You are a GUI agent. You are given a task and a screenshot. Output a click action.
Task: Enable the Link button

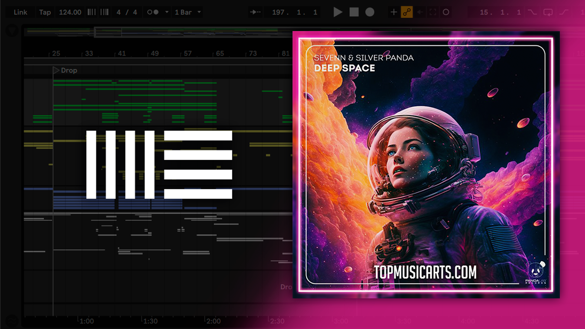20,12
